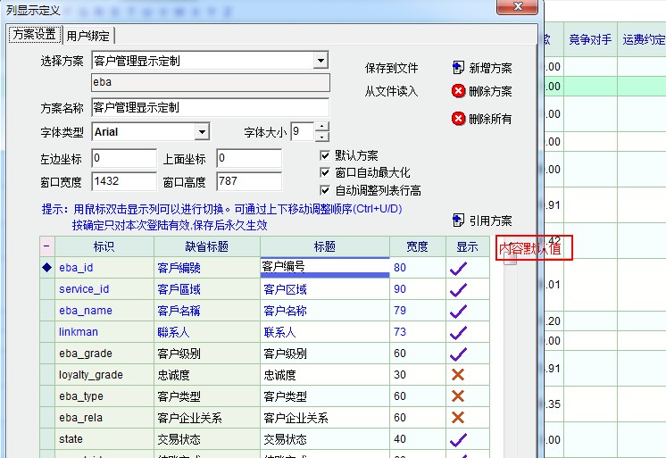Toggle red X display for eba_type row
Screen dimensions: 666x458
[x=459, y=396]
